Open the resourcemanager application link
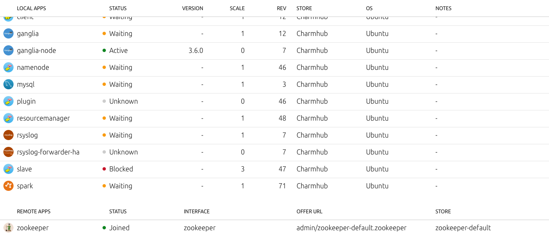 (x=43, y=118)
